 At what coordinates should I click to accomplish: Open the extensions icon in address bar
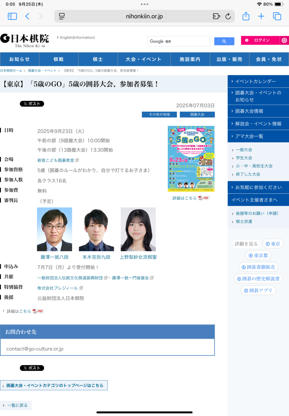click(216, 16)
